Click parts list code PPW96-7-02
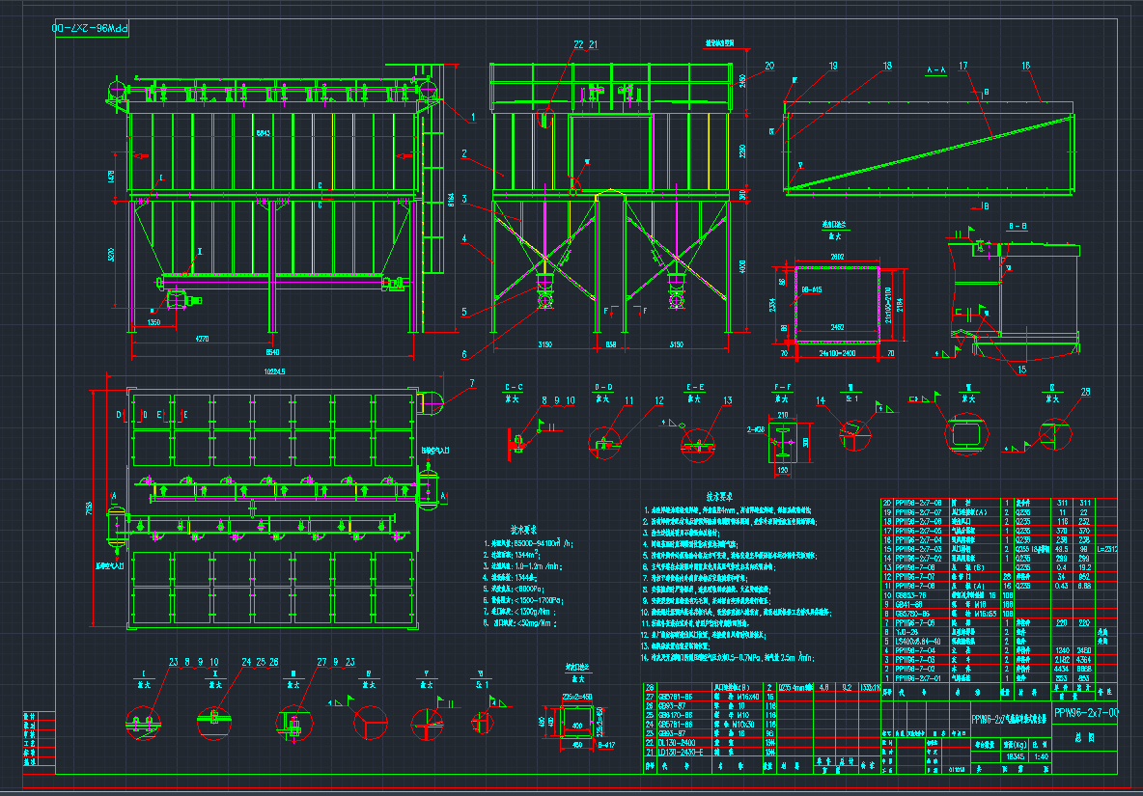This screenshot has width=1143, height=796. (915, 669)
